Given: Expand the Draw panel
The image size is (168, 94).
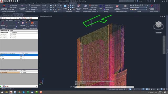Looking at the screenshot, I should click(45, 11).
